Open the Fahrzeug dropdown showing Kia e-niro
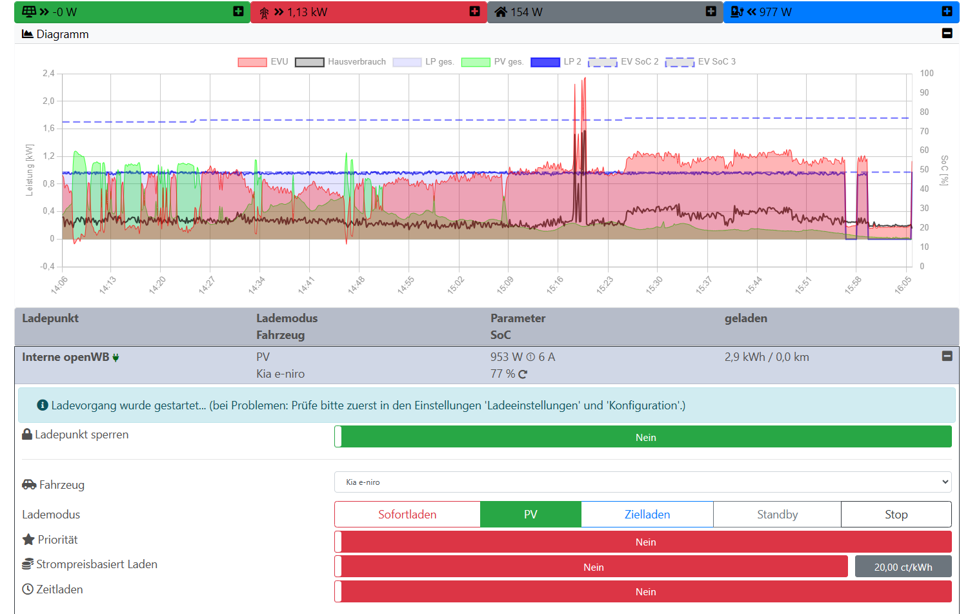Image resolution: width=979 pixels, height=614 pixels. coord(643,482)
